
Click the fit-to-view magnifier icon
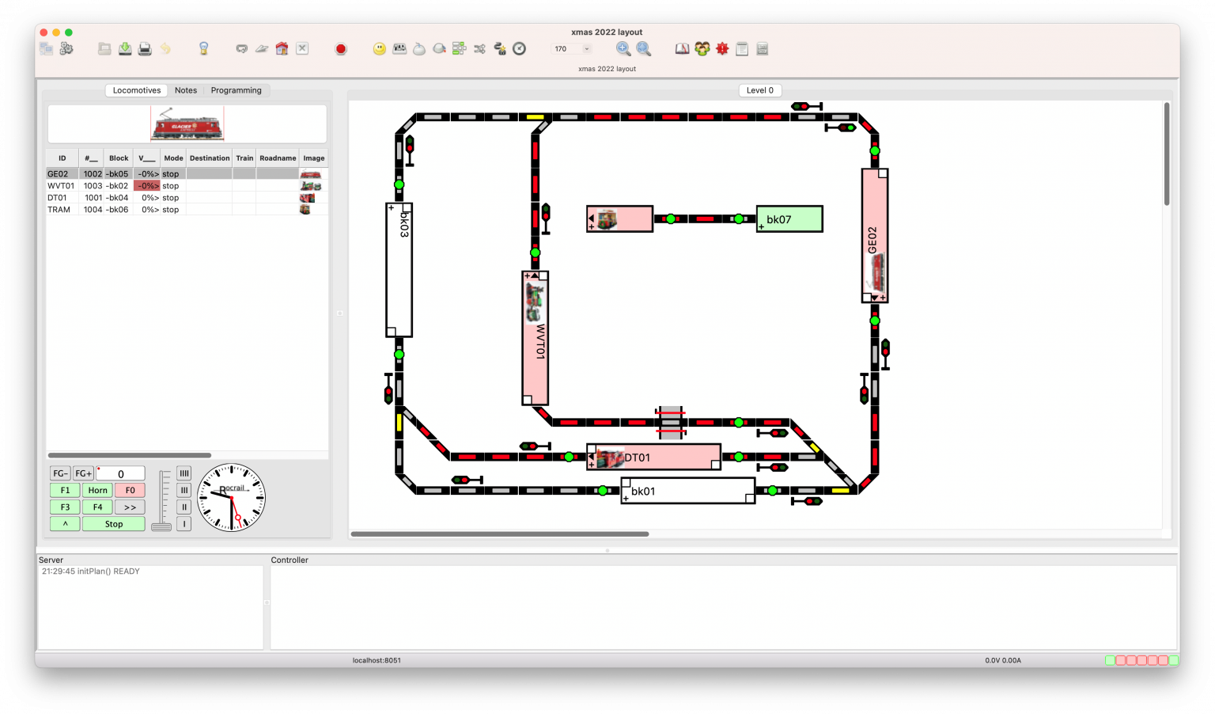coord(642,48)
